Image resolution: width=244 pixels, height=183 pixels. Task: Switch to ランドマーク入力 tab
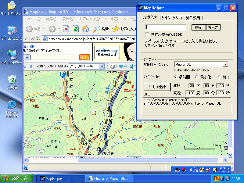click(172, 18)
